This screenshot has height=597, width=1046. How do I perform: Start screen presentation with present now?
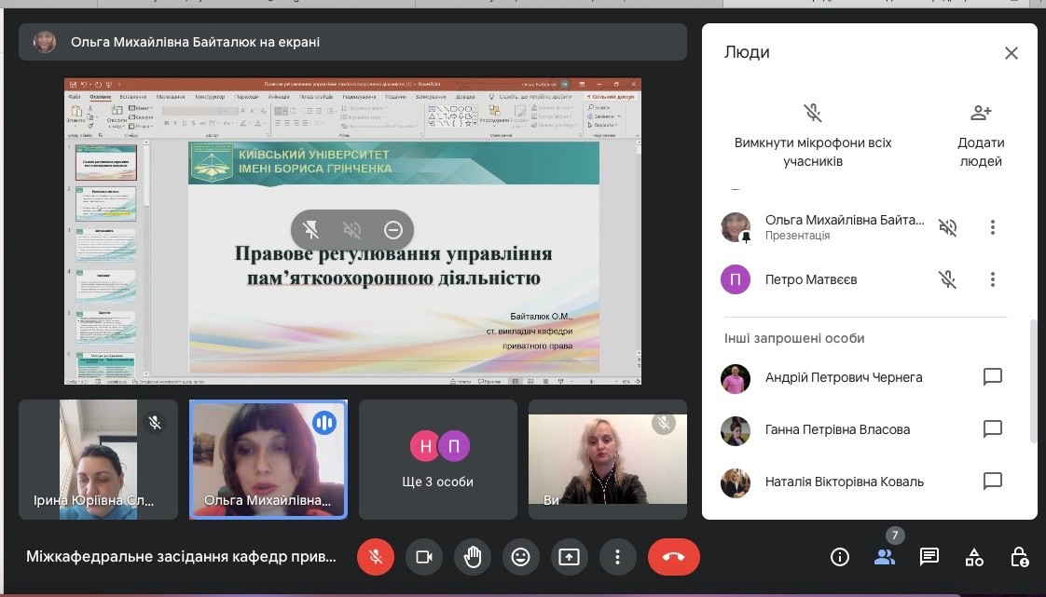569,557
